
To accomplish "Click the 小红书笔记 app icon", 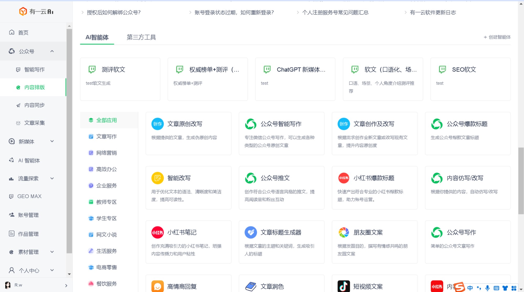I will (x=157, y=232).
